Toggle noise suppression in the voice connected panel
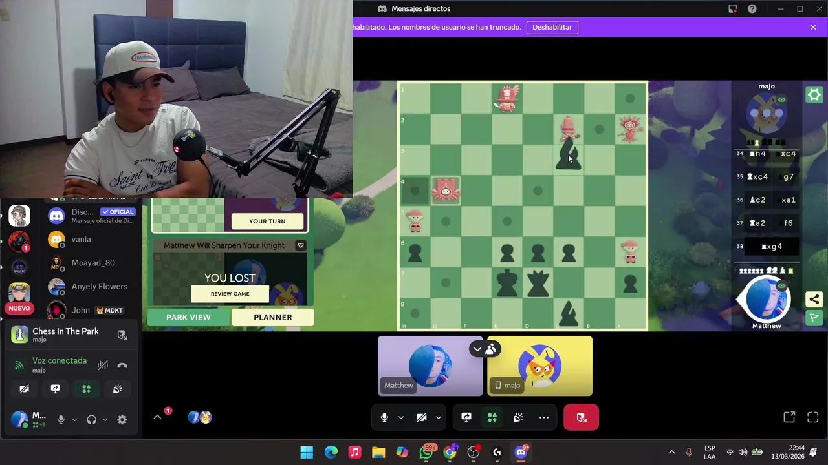Viewport: 828px width, 465px height. 103,366
